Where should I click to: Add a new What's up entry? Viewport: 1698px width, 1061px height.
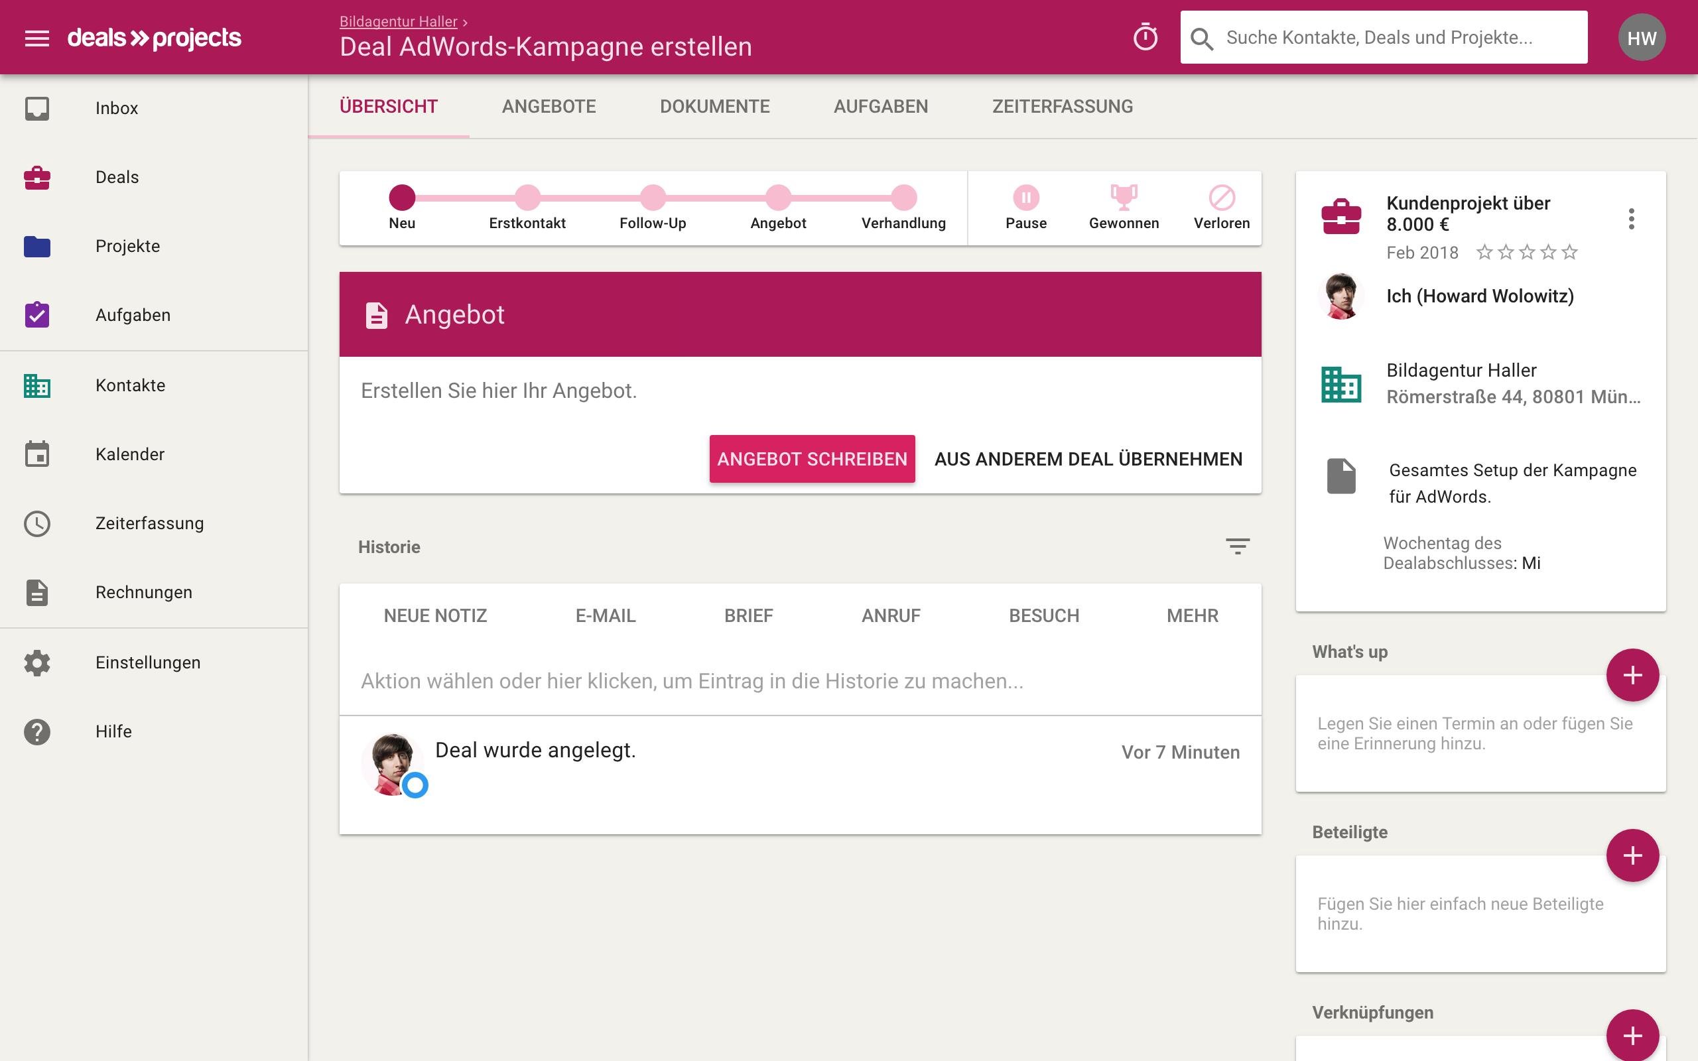(1632, 675)
